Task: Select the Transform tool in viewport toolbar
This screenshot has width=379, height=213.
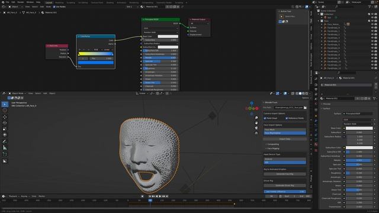Action: pos(5,135)
